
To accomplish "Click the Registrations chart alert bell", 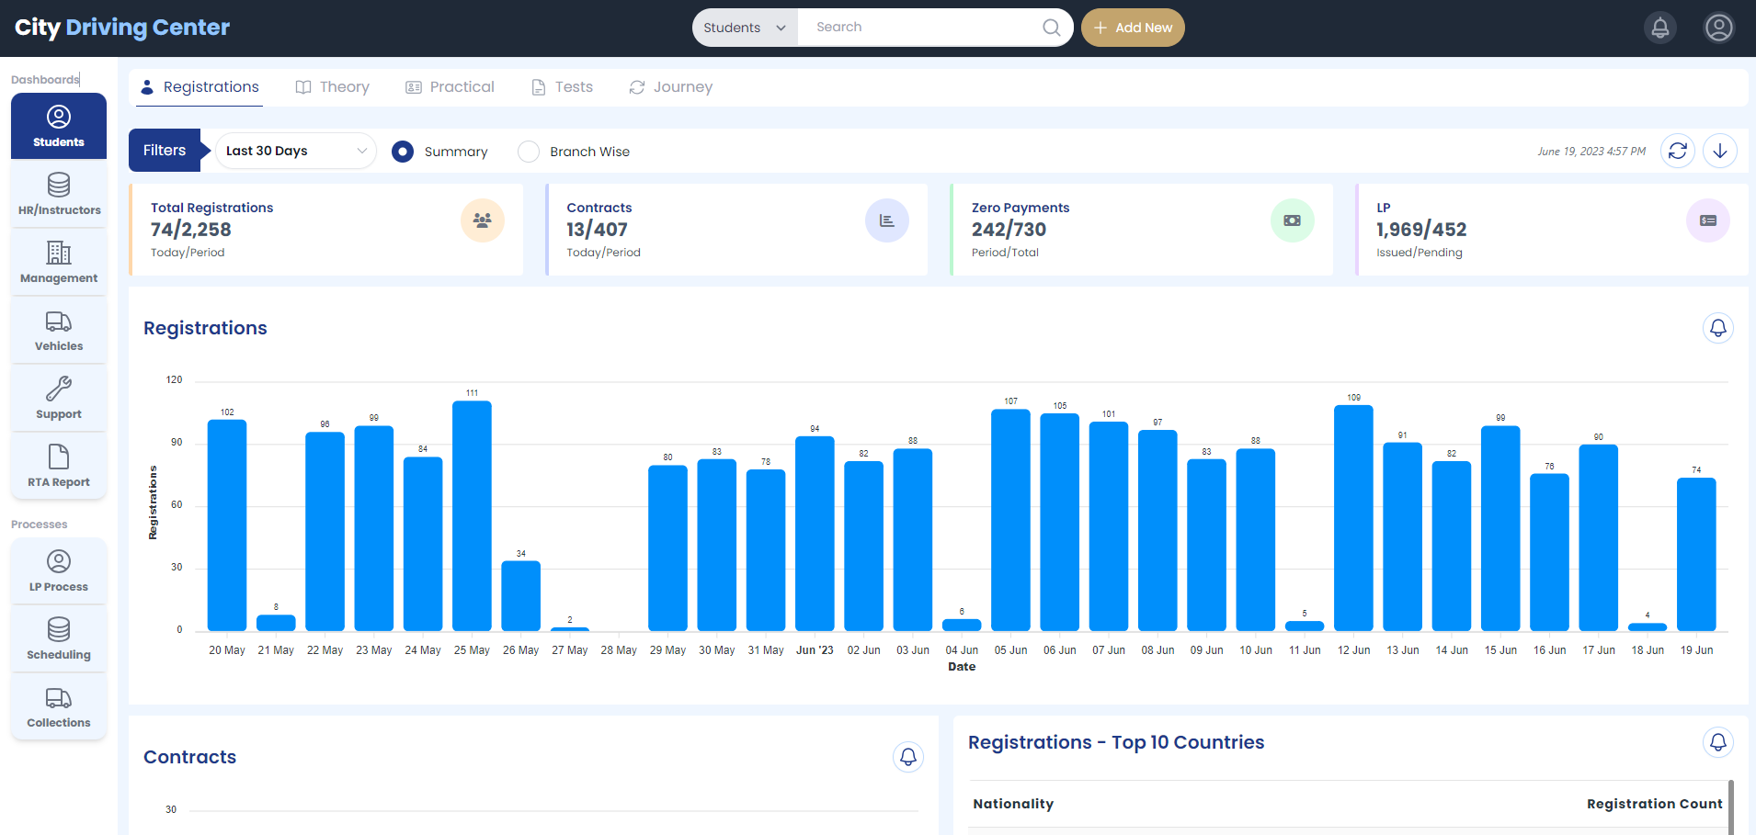I will tap(1717, 328).
